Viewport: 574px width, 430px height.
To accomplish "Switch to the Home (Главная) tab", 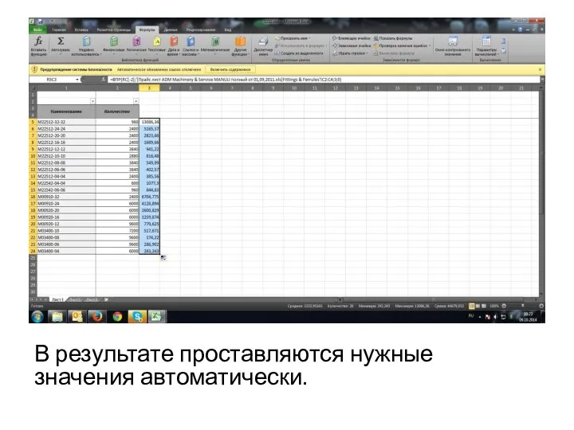I will 59,29.
